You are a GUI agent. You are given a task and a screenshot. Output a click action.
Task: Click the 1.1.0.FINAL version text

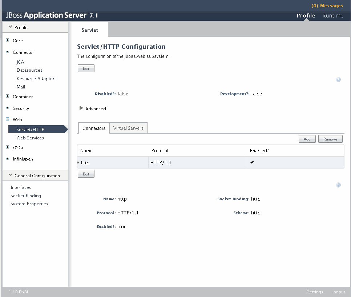tap(19, 292)
